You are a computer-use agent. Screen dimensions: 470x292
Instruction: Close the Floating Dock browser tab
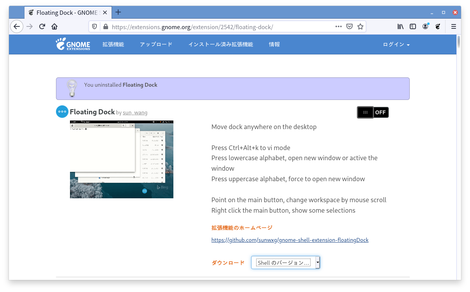coord(105,12)
